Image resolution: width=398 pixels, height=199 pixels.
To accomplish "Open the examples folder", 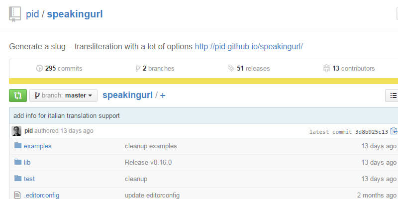I will 38,146.
